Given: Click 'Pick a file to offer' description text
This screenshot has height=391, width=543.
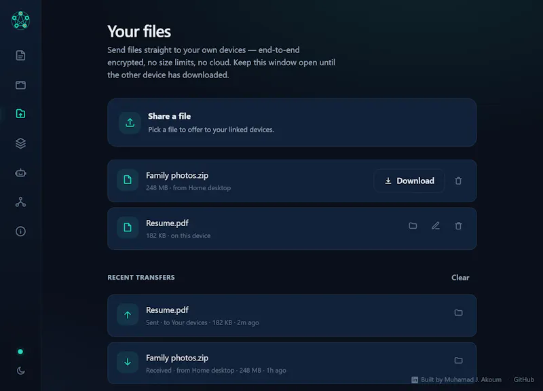Looking at the screenshot, I should tap(211, 130).
